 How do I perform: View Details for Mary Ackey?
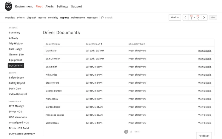(205, 99)
